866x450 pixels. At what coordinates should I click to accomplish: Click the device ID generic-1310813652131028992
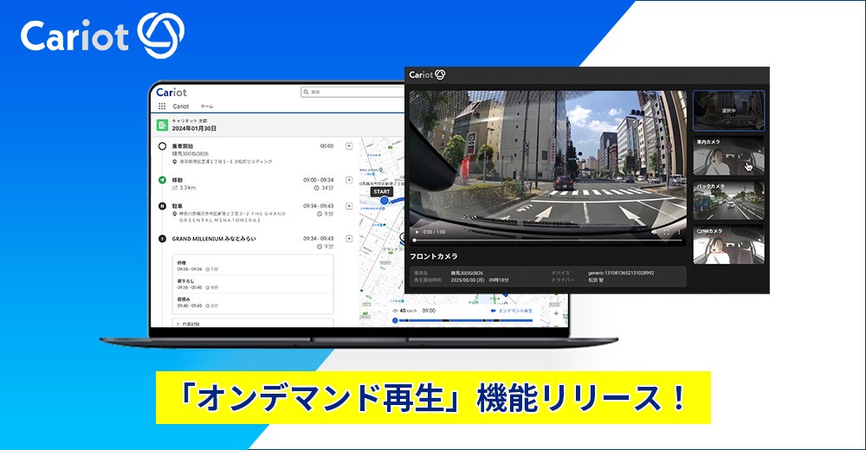pyautogui.click(x=621, y=273)
